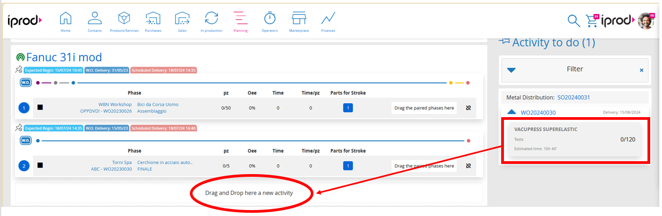Click Cerchione in acciaio auto.. link
This screenshot has width=662, height=216.
point(165,162)
